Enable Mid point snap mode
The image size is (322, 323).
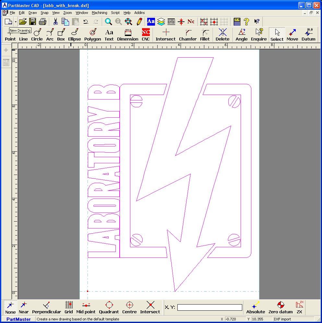(86, 307)
